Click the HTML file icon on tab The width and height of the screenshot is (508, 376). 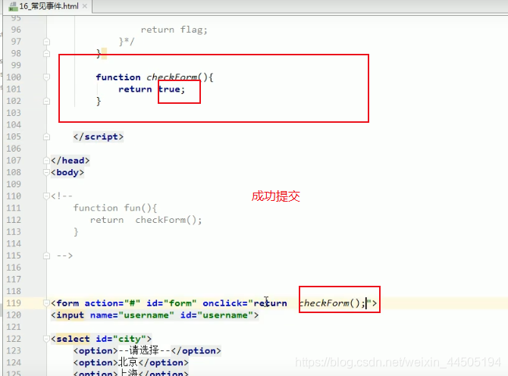14,6
